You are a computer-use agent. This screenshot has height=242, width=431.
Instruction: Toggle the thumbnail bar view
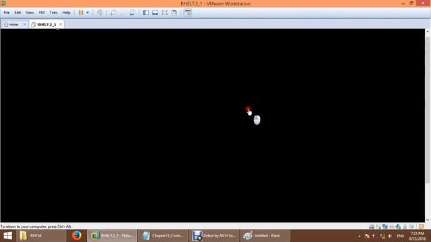156,13
